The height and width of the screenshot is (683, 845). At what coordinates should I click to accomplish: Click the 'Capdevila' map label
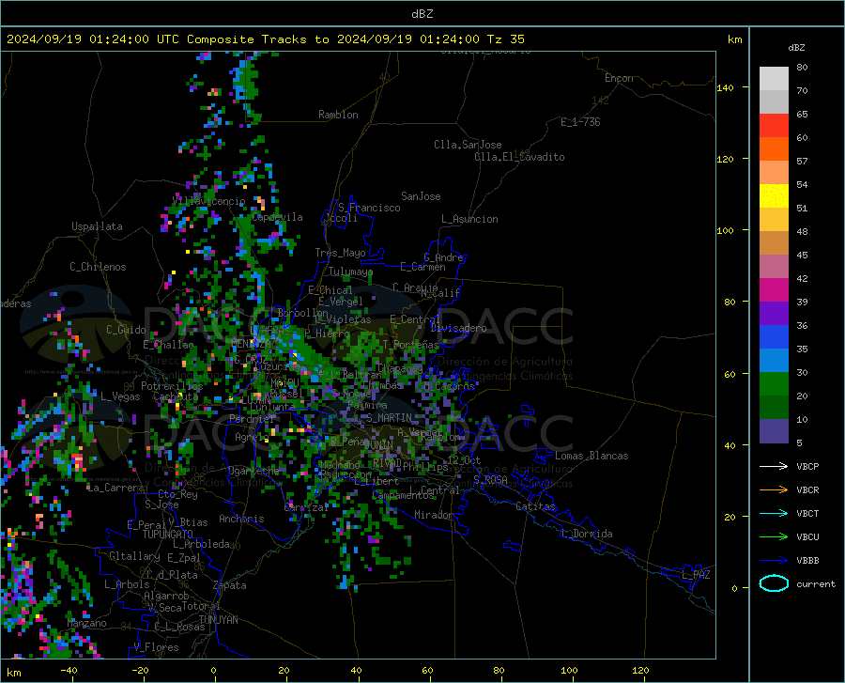(x=277, y=217)
